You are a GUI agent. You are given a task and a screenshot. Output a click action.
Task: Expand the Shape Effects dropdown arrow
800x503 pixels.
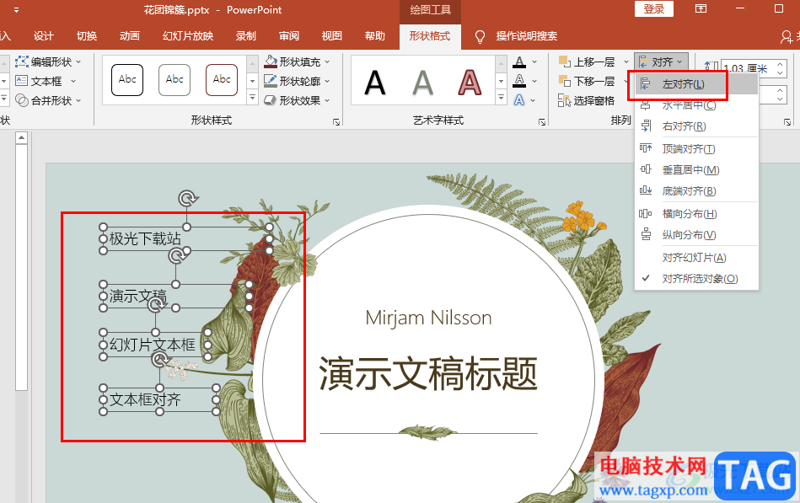(327, 100)
